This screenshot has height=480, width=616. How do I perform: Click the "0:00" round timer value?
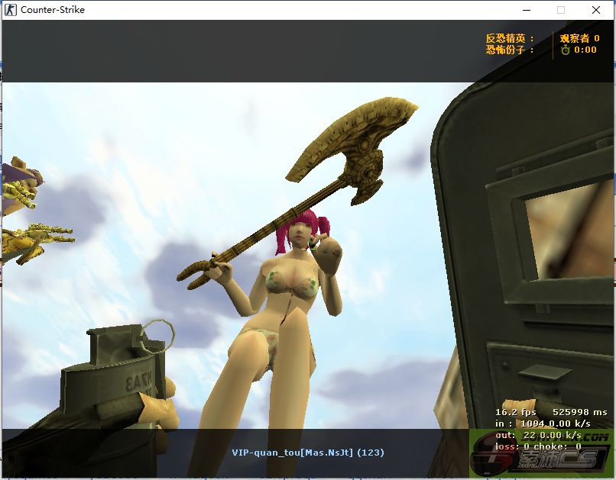click(x=585, y=50)
